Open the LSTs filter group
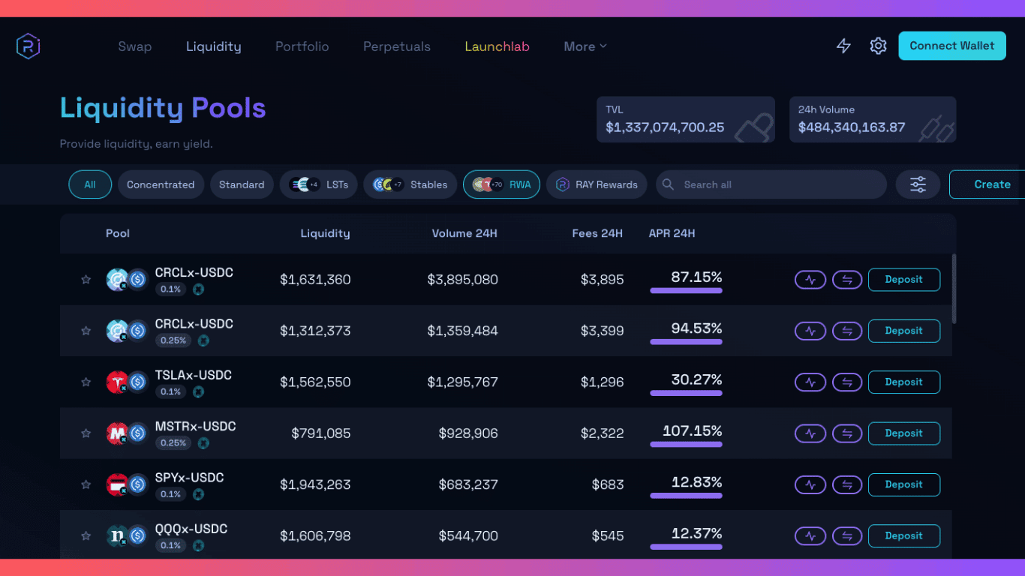Viewport: 1025px width, 576px height. coord(318,184)
